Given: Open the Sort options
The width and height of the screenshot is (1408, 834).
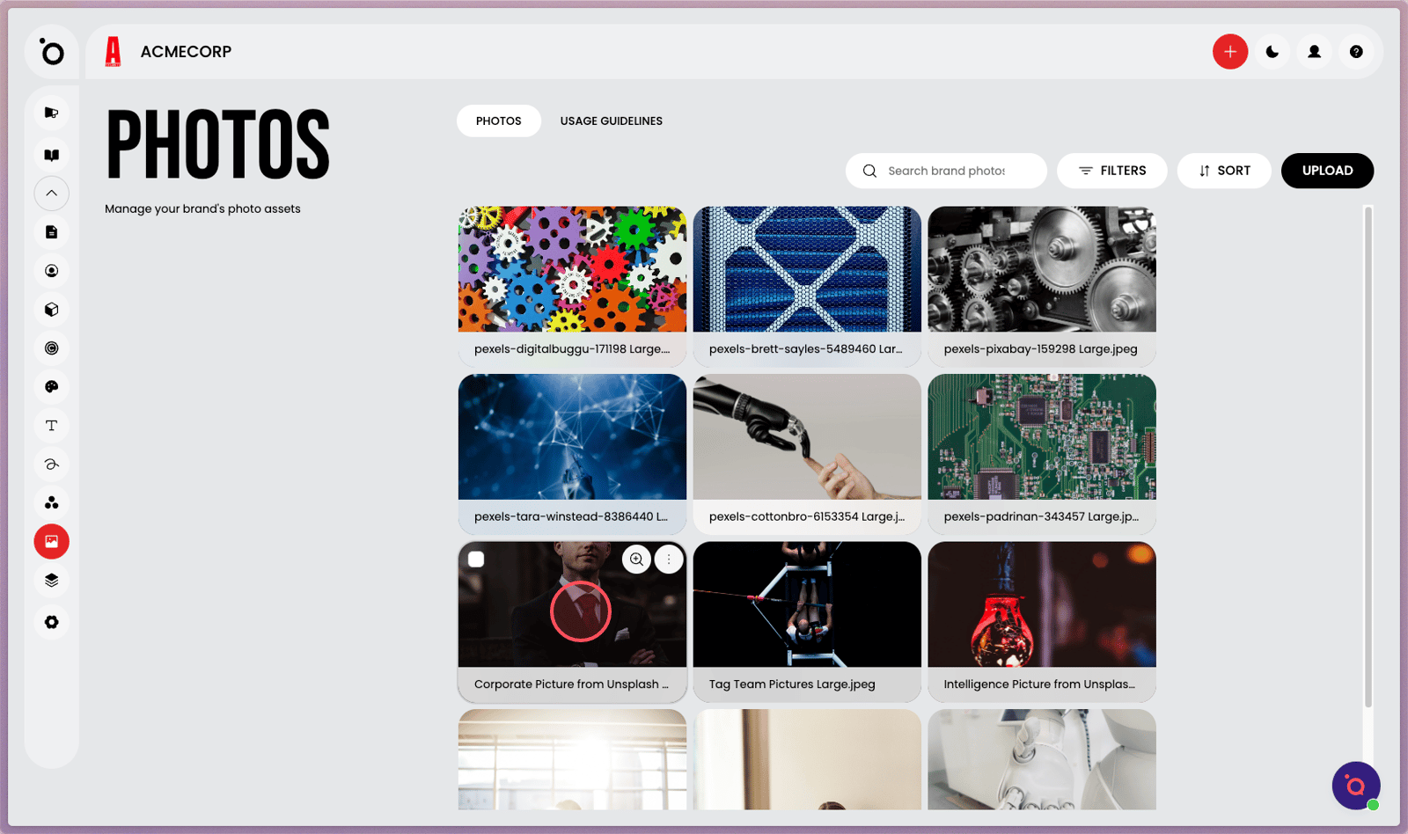Looking at the screenshot, I should [1224, 171].
